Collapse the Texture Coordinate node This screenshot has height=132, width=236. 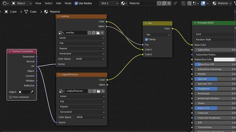pos(10,51)
